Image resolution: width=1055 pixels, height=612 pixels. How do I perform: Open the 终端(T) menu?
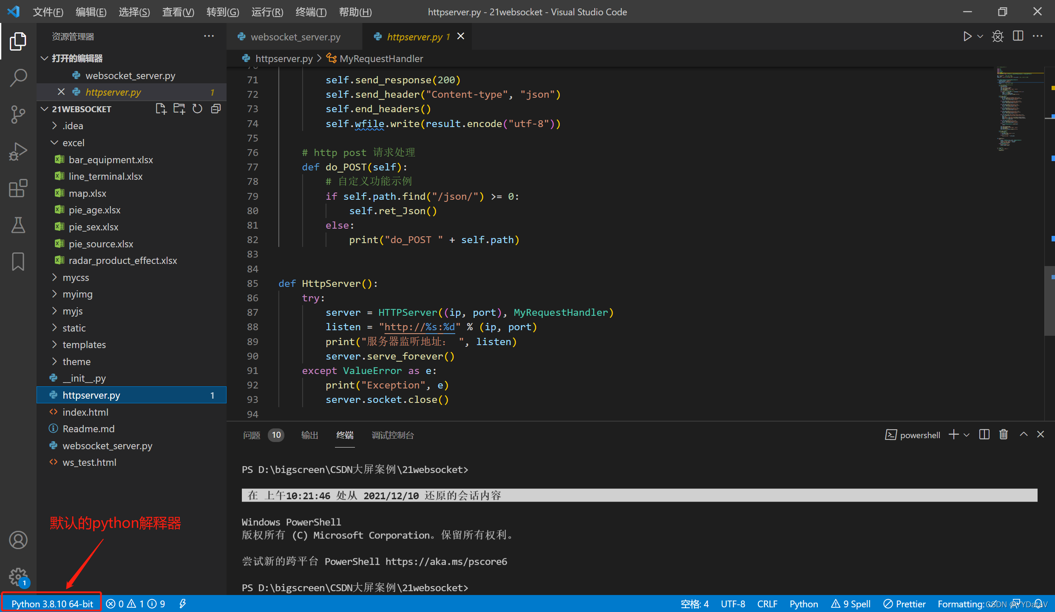311,12
